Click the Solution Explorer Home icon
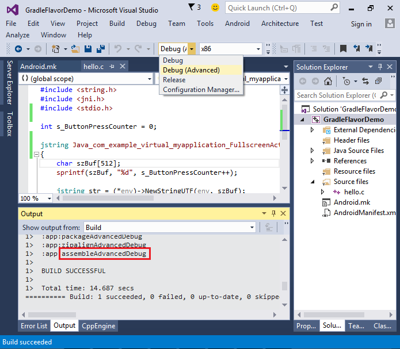The image size is (400, 349). pos(328,81)
